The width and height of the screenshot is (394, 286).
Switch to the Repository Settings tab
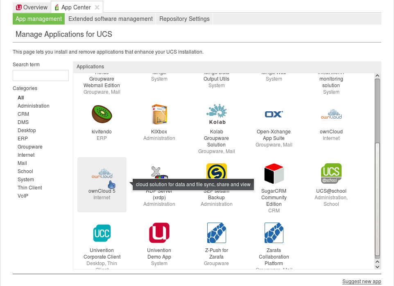(184, 18)
